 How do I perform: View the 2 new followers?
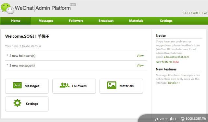(x=140, y=56)
